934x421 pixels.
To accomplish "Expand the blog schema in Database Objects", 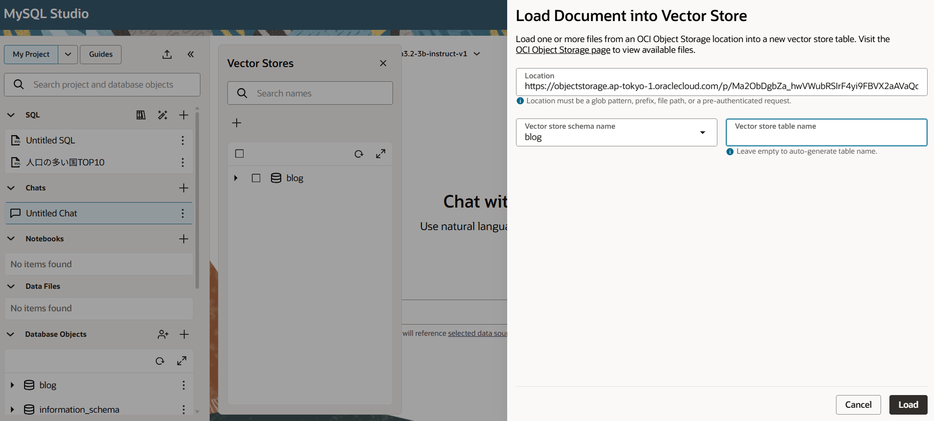I will 12,385.
